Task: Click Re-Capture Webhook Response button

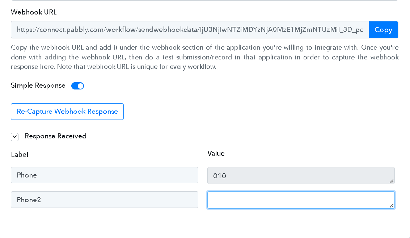Action: click(67, 112)
